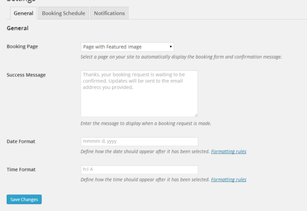Open Formatting rules link under Time Format

point(229,179)
